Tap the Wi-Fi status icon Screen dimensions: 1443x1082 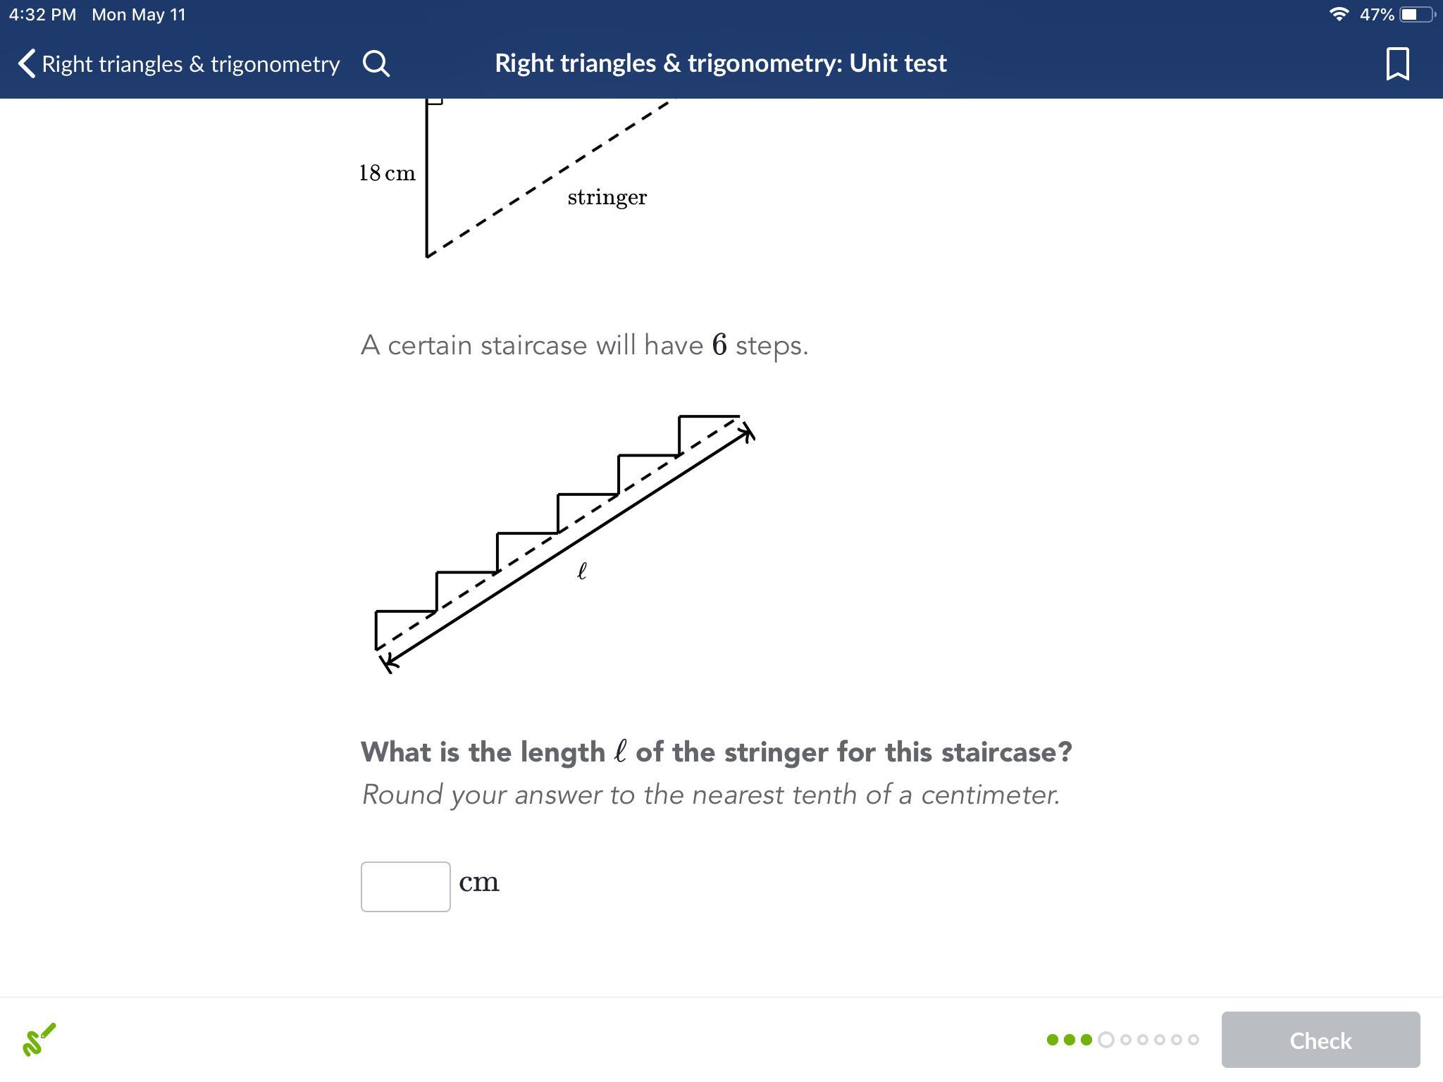coord(1338,14)
